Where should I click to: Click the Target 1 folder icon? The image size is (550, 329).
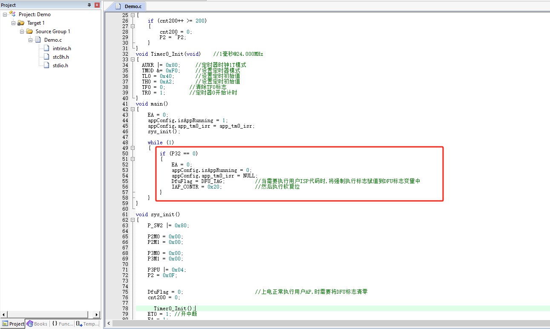[x=21, y=23]
